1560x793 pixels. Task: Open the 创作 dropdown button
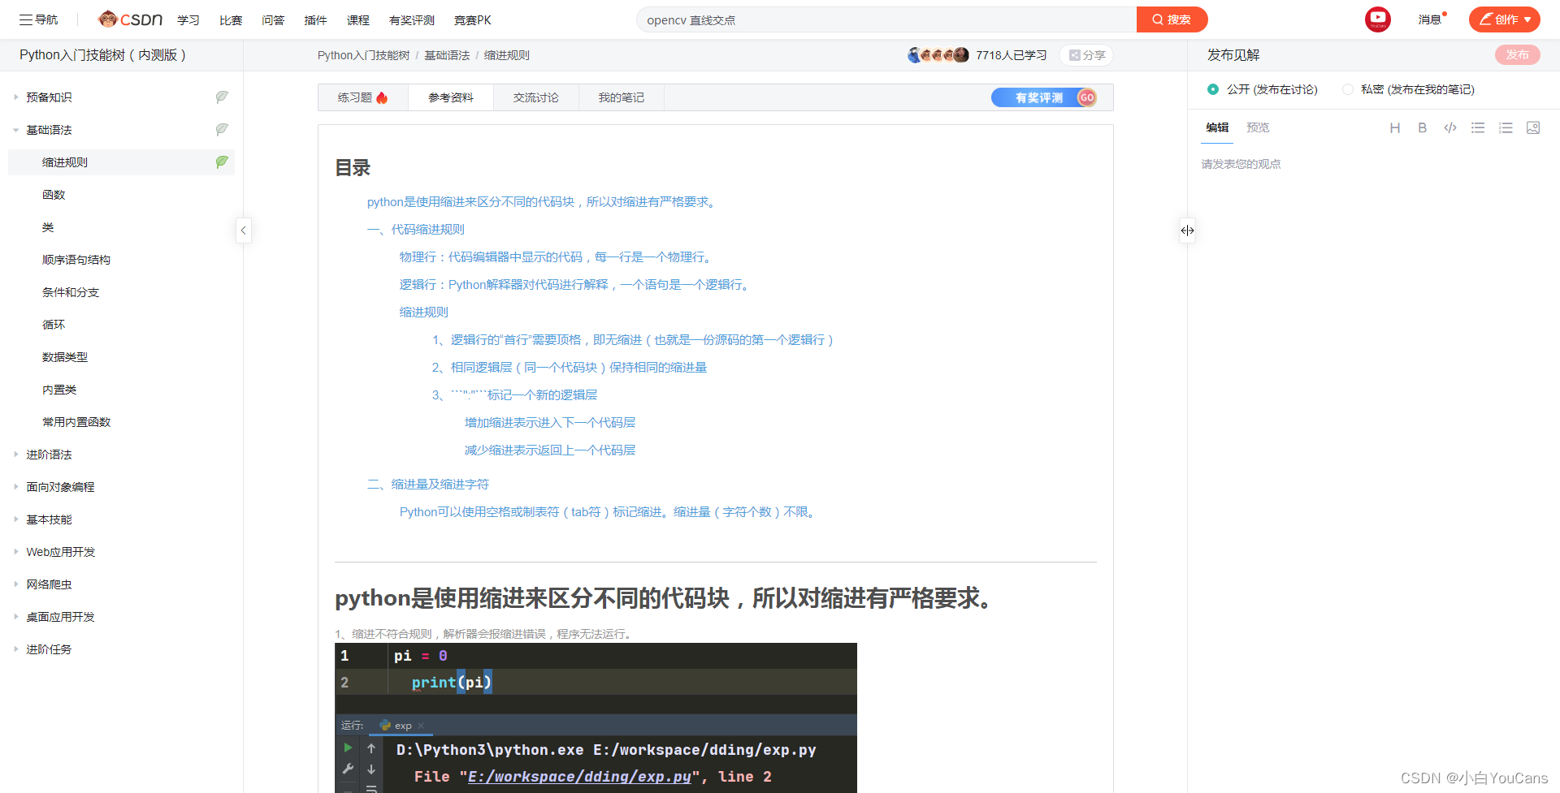(x=1504, y=19)
